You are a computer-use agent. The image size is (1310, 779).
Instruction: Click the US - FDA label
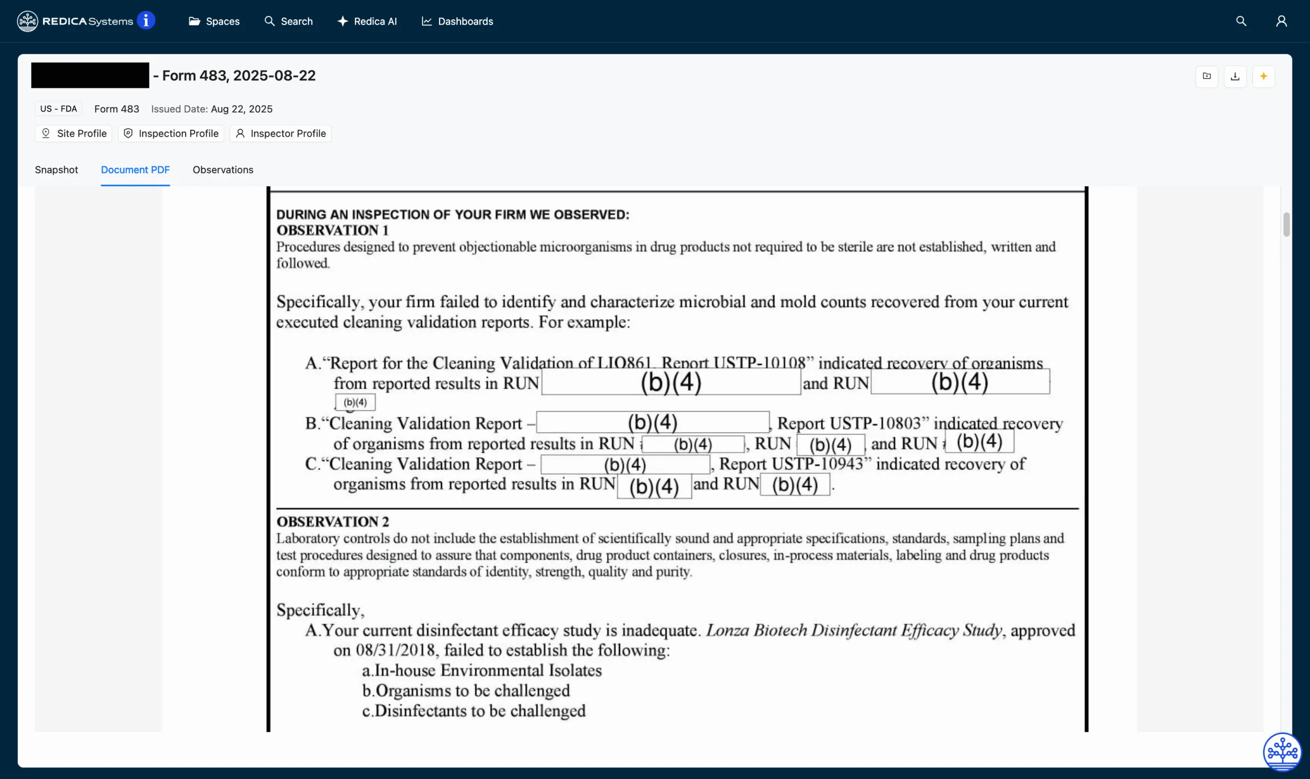click(58, 108)
